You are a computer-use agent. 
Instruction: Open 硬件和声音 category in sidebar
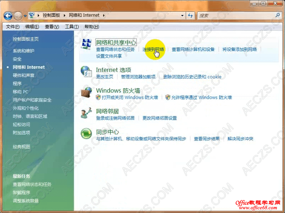(x=24, y=76)
